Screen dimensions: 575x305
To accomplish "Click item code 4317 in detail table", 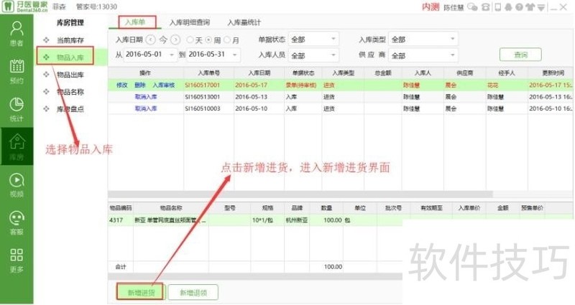I will click(x=116, y=220).
